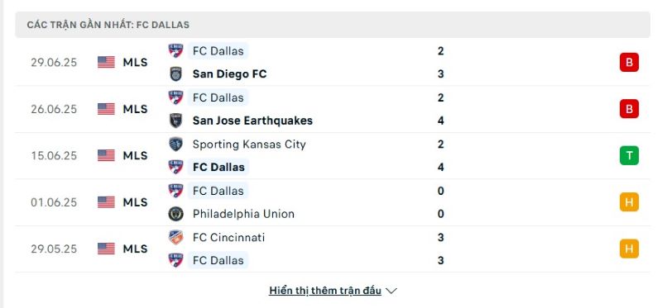The width and height of the screenshot is (662, 308).
Task: Click the USA flag on 15.06.25 row
Action: 106,155
